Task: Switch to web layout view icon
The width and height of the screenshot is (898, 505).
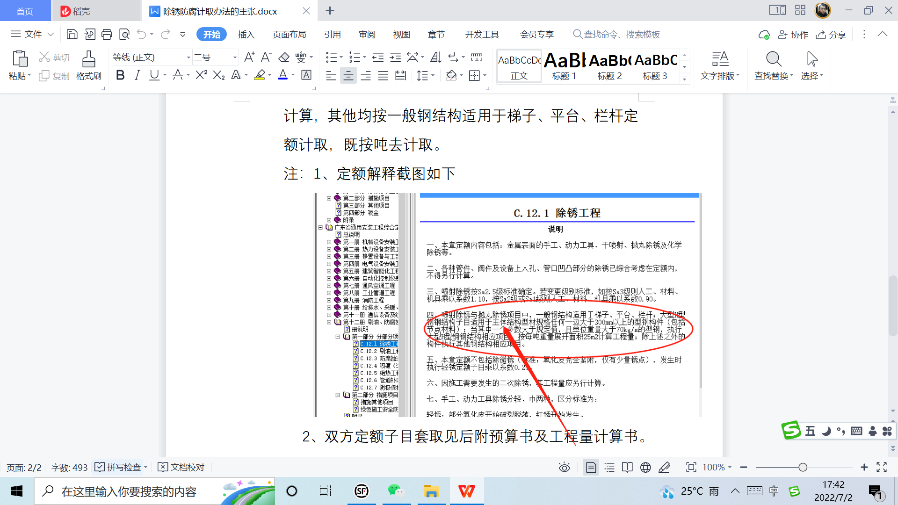Action: (x=645, y=467)
